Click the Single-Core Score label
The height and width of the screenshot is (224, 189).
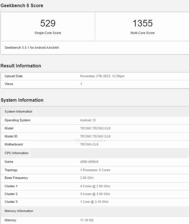48,33
